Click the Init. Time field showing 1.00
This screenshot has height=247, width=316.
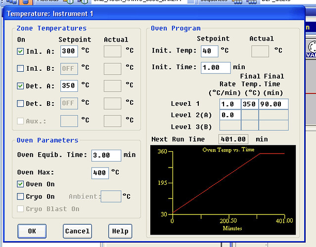pos(216,68)
